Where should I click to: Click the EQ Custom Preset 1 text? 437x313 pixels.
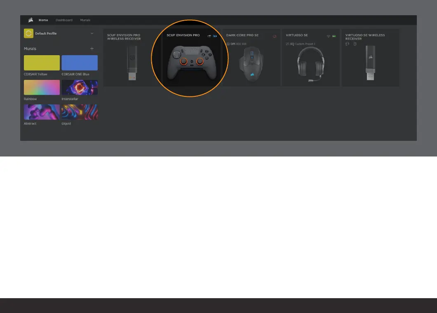303,44
